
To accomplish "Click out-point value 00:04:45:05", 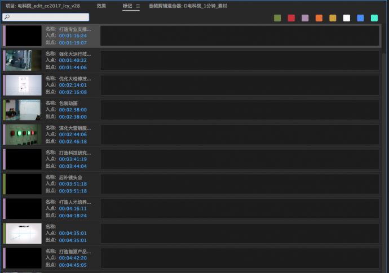I will coord(73,265).
